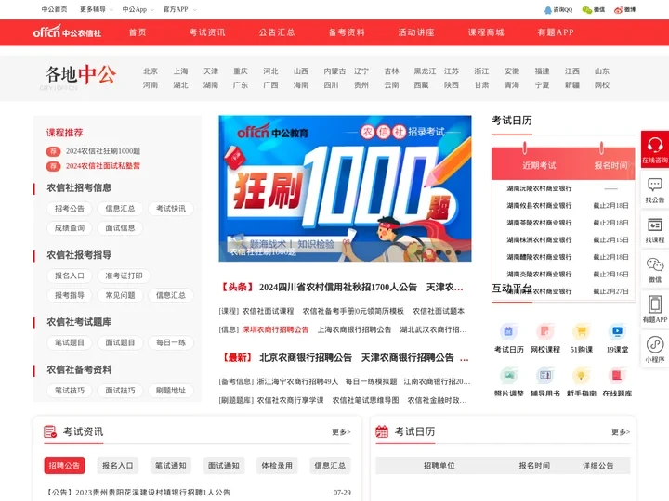
Task: Click 更多> beside 考试资讯 heading
Action: pyautogui.click(x=341, y=432)
